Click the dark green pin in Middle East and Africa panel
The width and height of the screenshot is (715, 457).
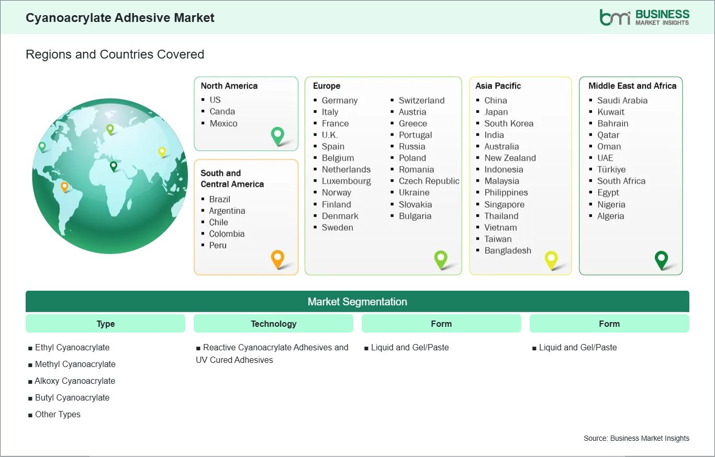pos(662,259)
